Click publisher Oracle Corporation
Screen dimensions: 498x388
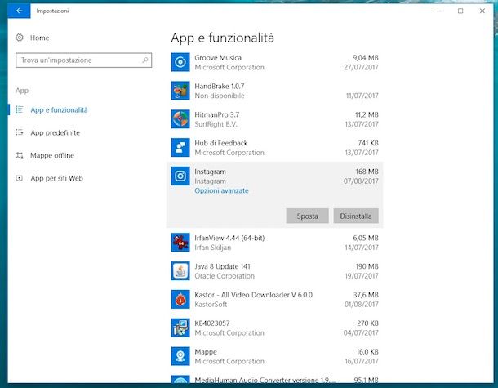click(x=225, y=276)
